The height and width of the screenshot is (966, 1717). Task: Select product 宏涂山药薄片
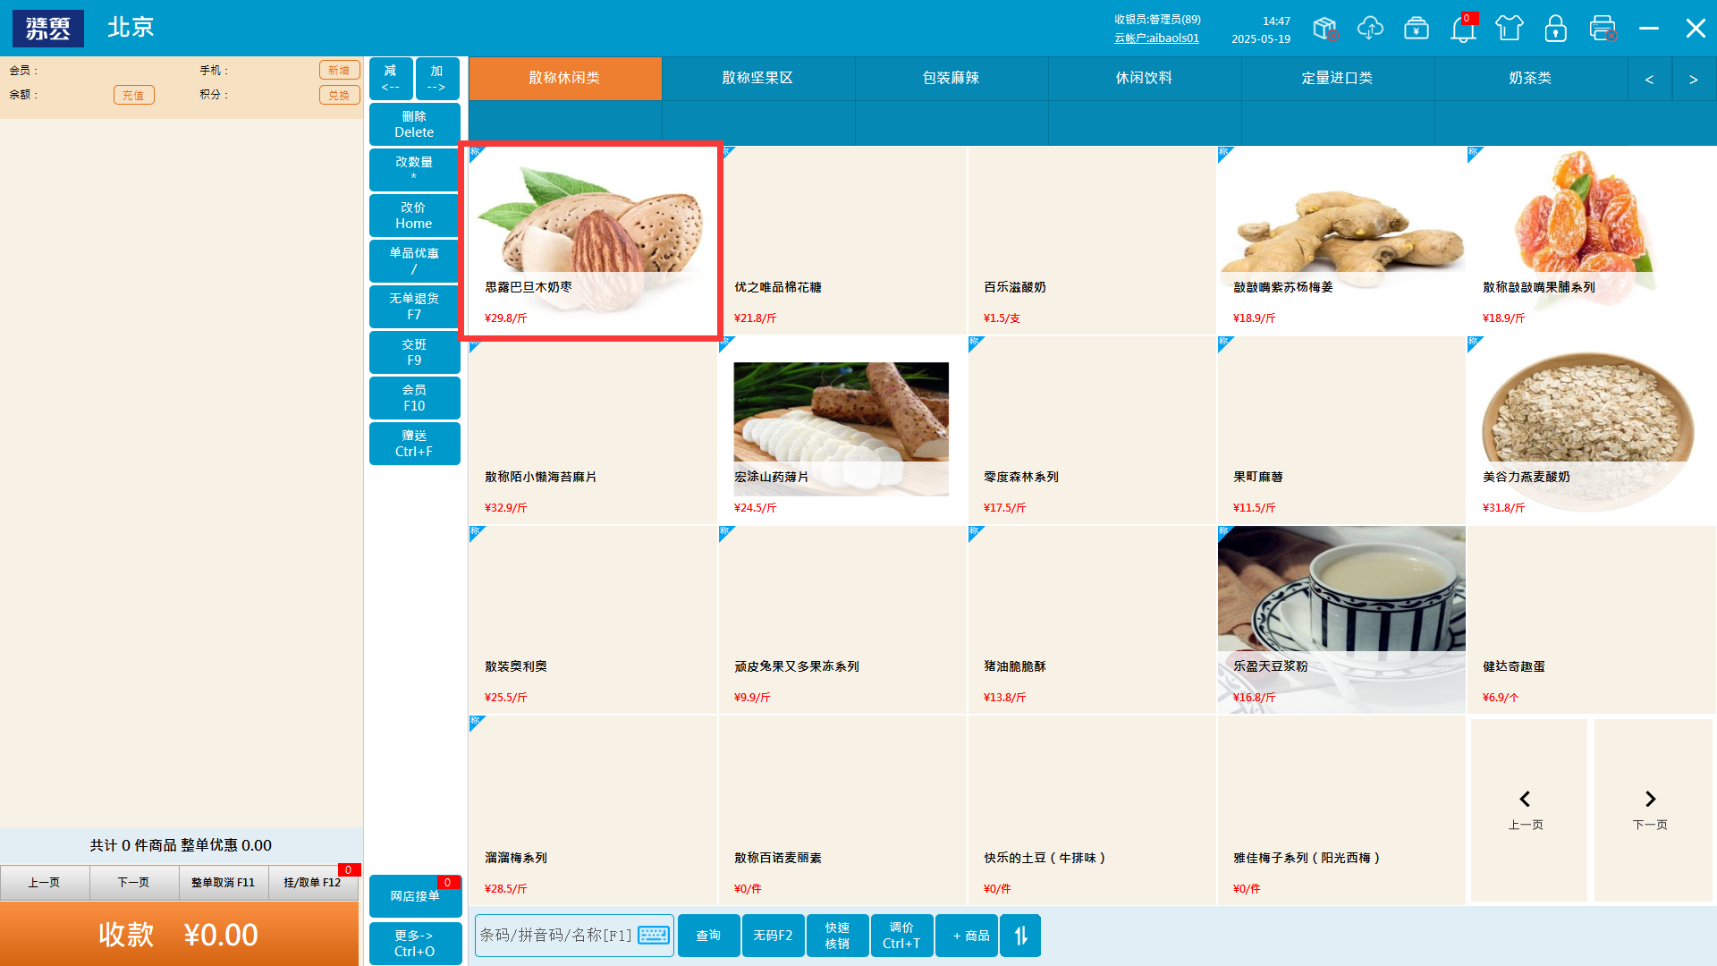click(x=842, y=430)
